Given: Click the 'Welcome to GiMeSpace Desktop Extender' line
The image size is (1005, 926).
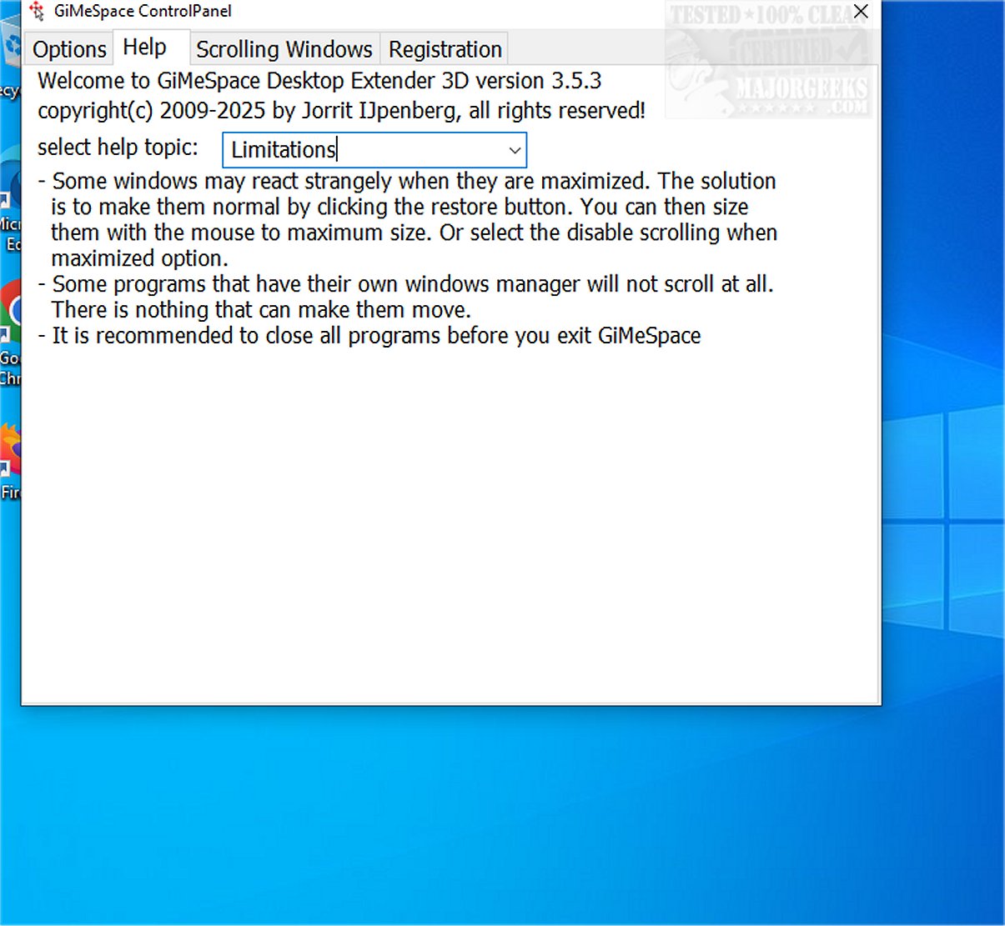Looking at the screenshot, I should click(319, 81).
